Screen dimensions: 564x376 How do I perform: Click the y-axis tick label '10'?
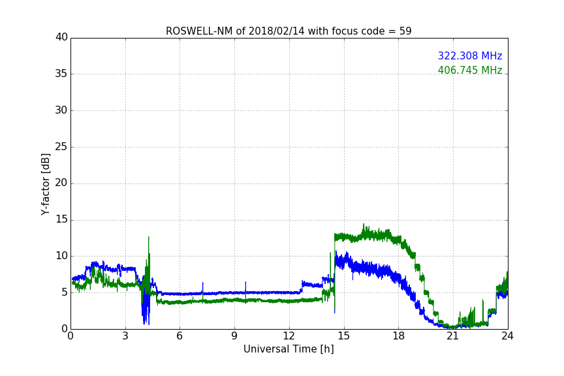61,256
